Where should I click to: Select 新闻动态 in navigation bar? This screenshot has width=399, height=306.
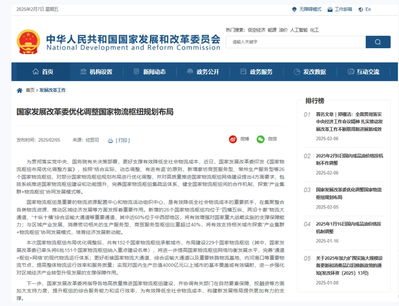click(150, 72)
